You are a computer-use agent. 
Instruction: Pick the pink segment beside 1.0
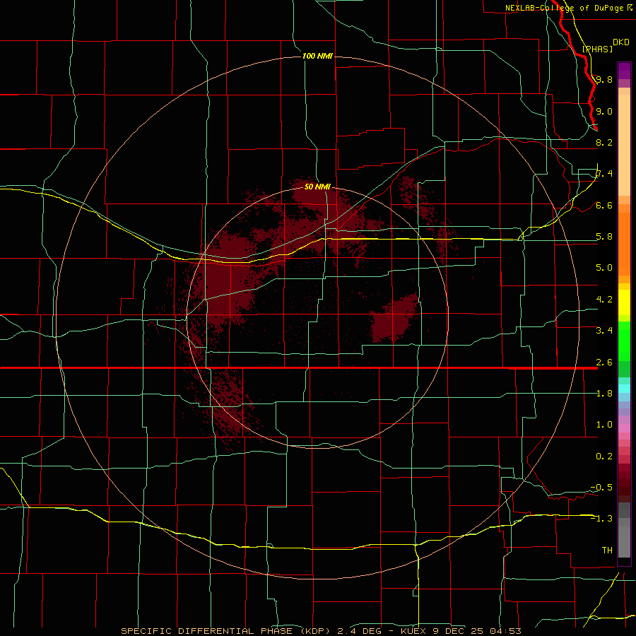[x=624, y=428]
